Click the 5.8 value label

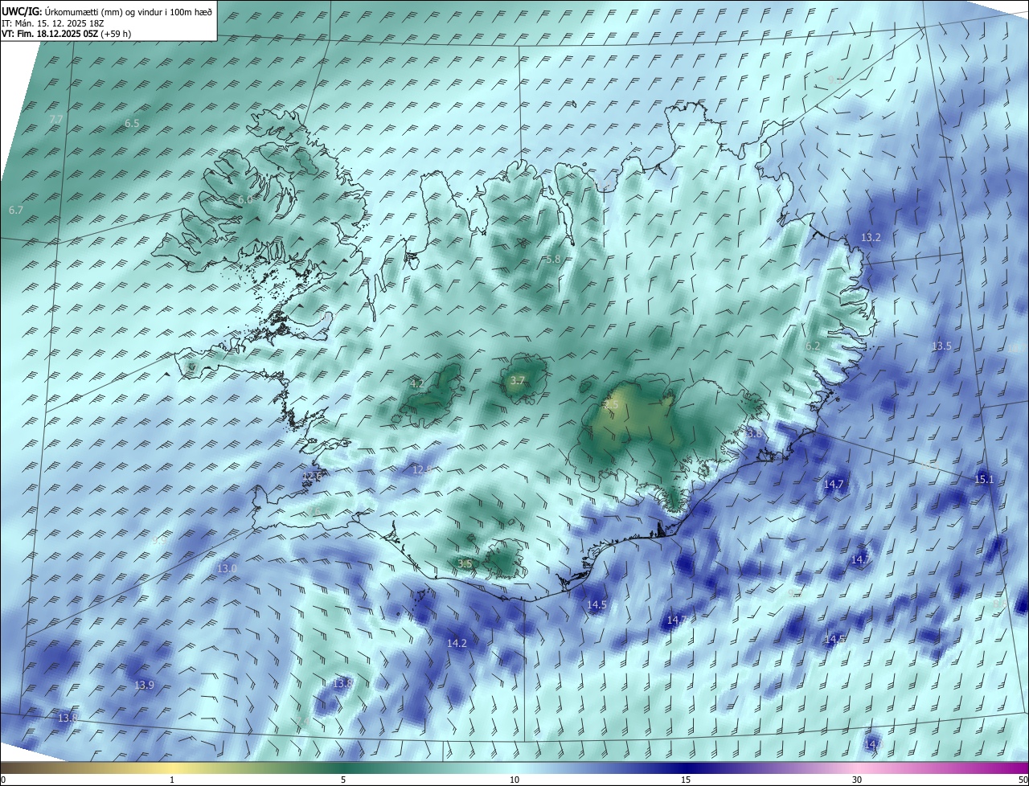(552, 260)
